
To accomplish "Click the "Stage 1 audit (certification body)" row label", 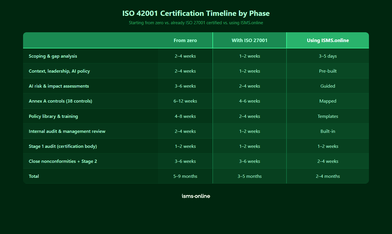I will (63, 146).
